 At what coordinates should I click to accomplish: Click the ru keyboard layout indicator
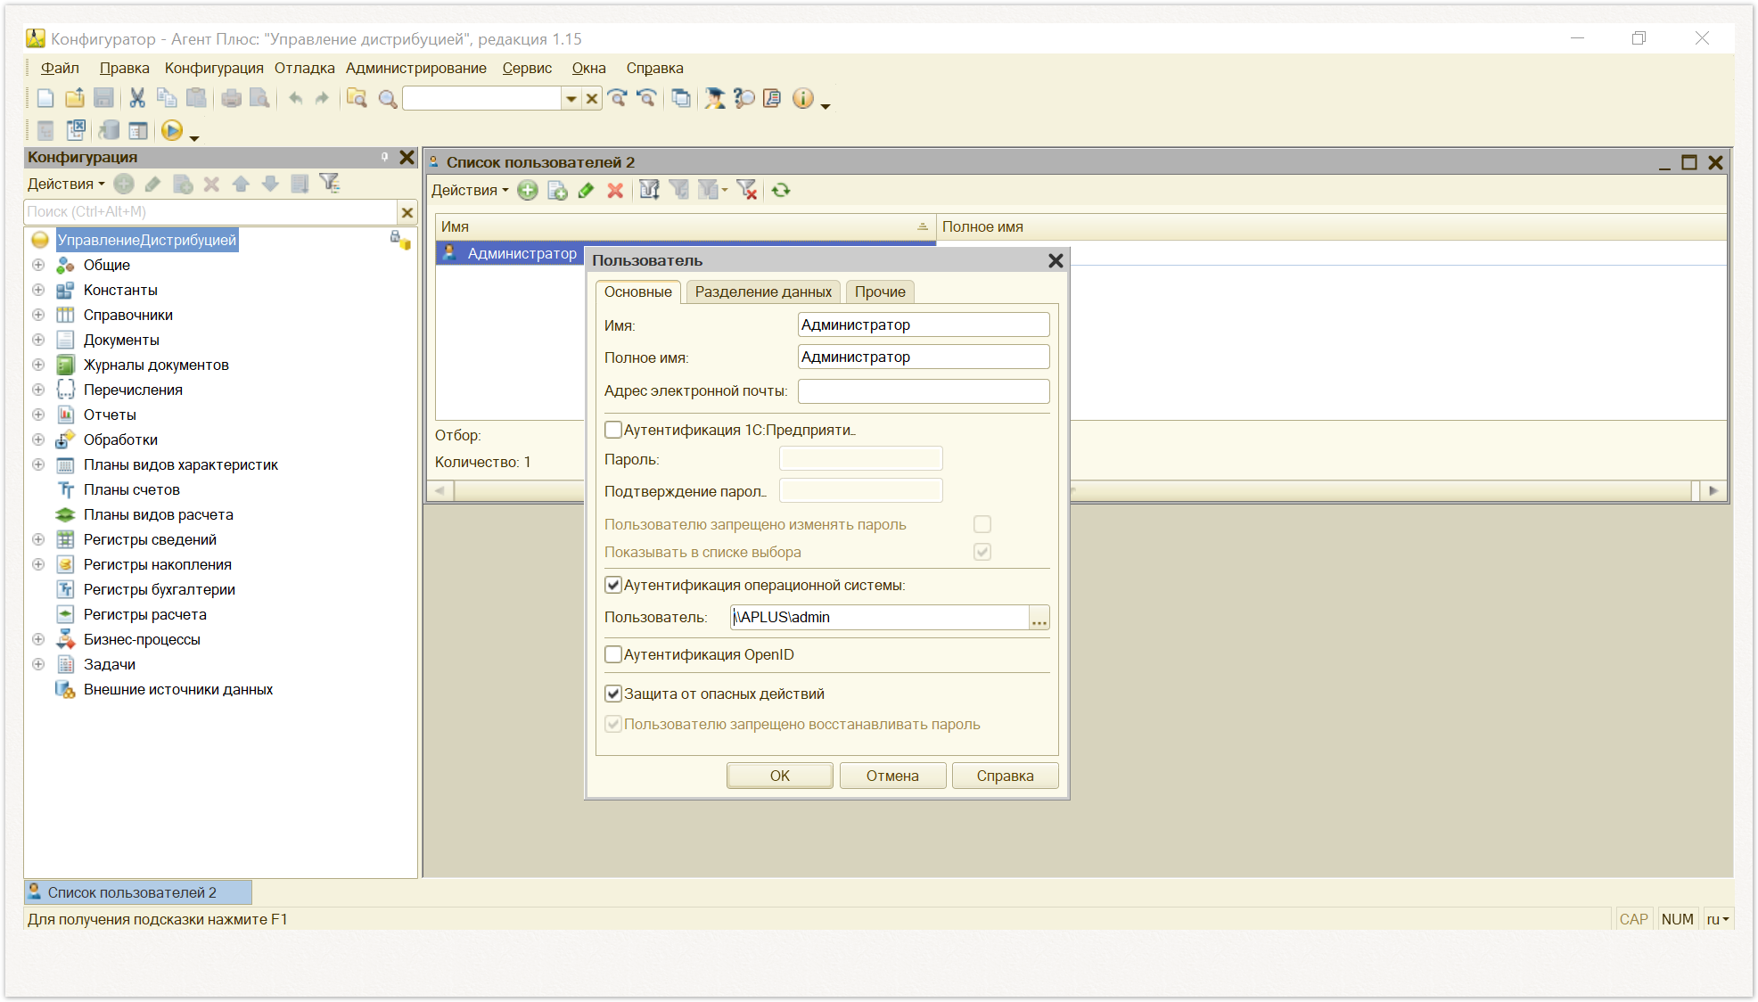1718,919
